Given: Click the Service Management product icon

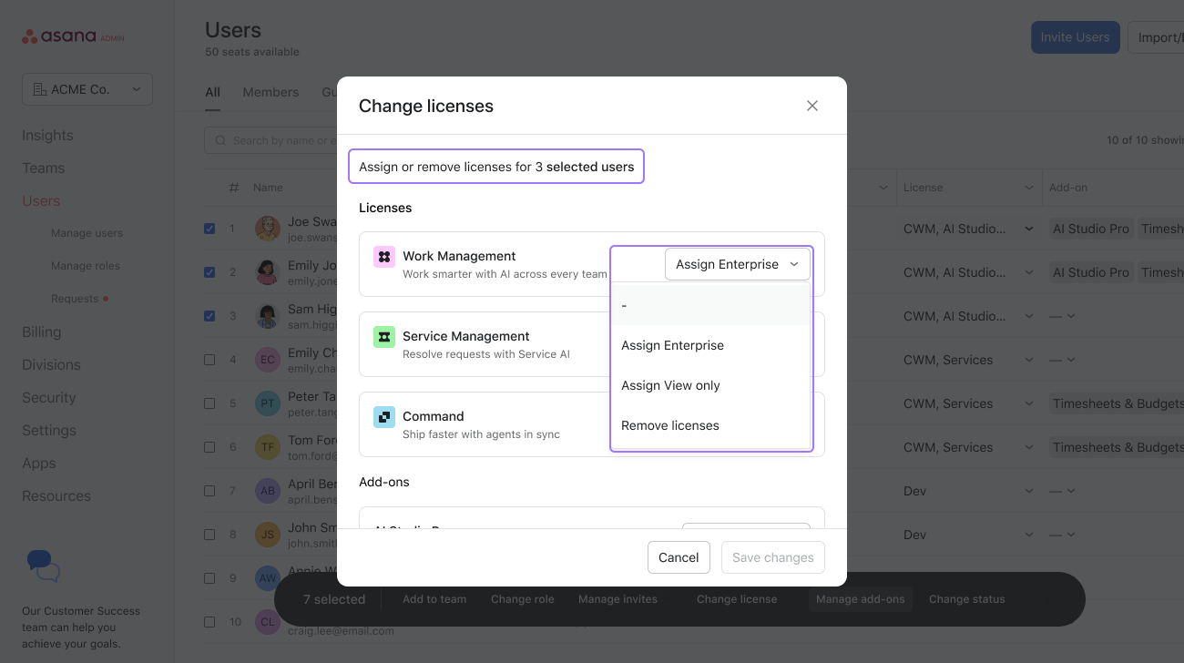Looking at the screenshot, I should click(384, 337).
